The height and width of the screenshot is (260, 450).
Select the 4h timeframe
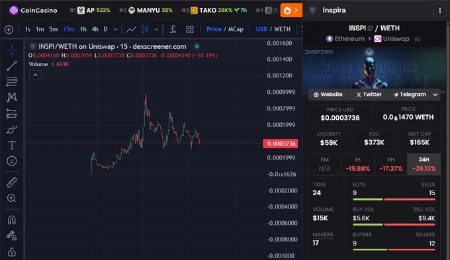coord(95,29)
